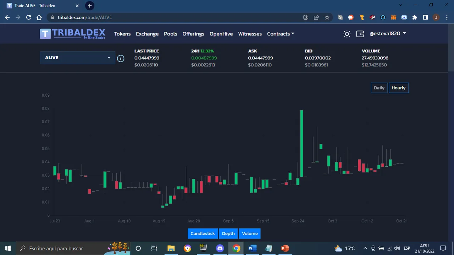Viewport: 454px width, 255px height.
Task: Toggle the browser side panel
Action: (425, 17)
